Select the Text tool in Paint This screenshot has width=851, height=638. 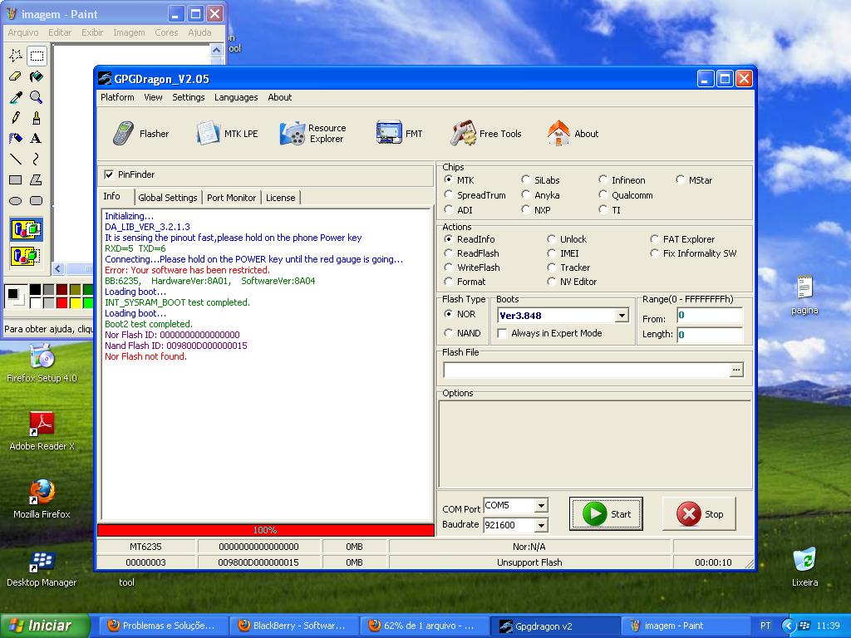pyautogui.click(x=37, y=138)
